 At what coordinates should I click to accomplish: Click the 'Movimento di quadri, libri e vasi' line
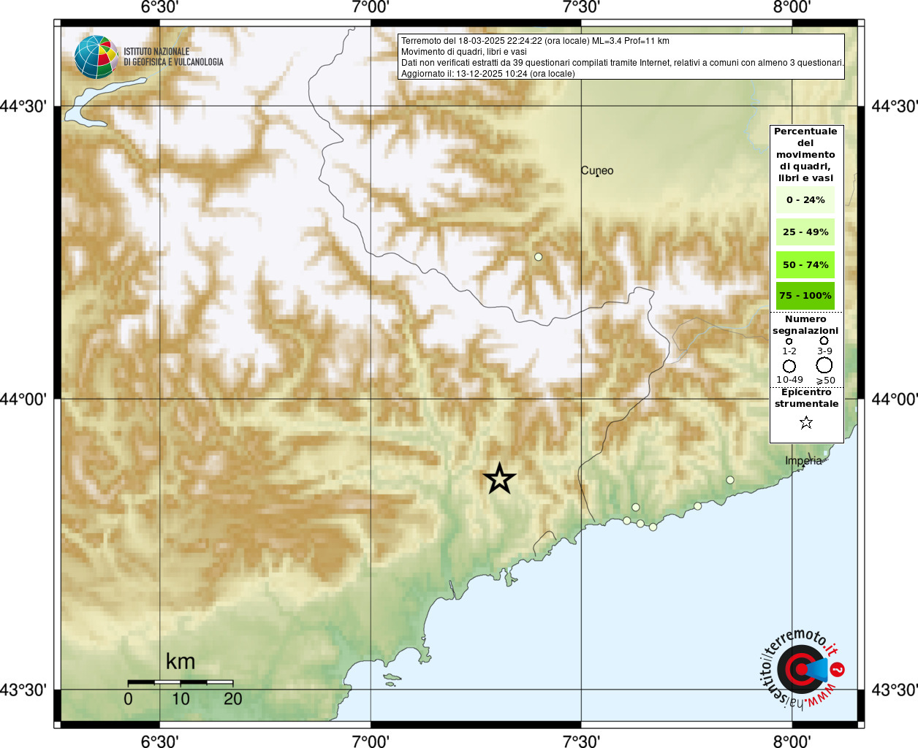tap(464, 52)
